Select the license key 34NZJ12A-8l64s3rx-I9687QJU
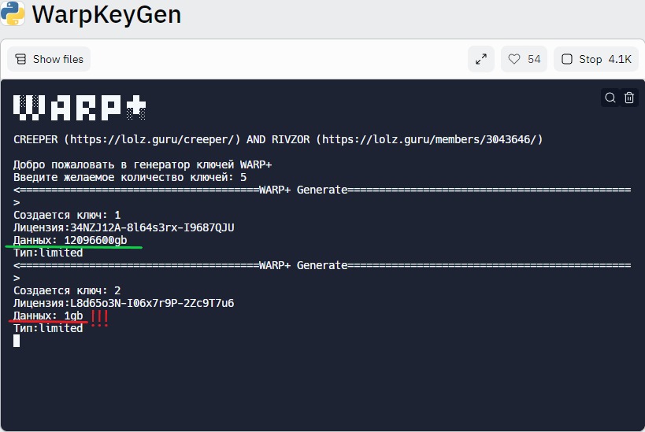Screen dimensions: 645x432 (152, 227)
